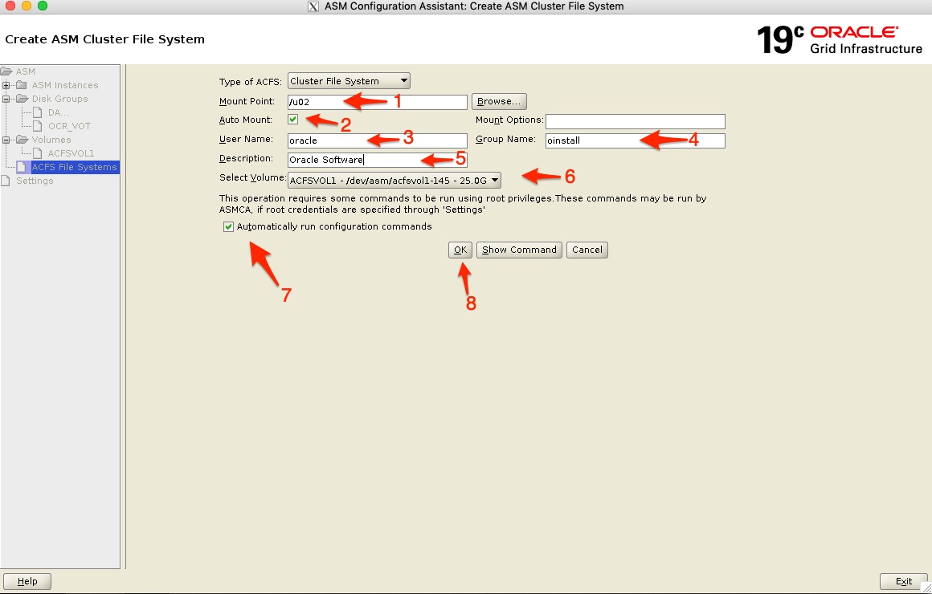This screenshot has width=932, height=594.
Task: Click the Oracle Grid Infrastructure 19c logo
Action: [840, 40]
